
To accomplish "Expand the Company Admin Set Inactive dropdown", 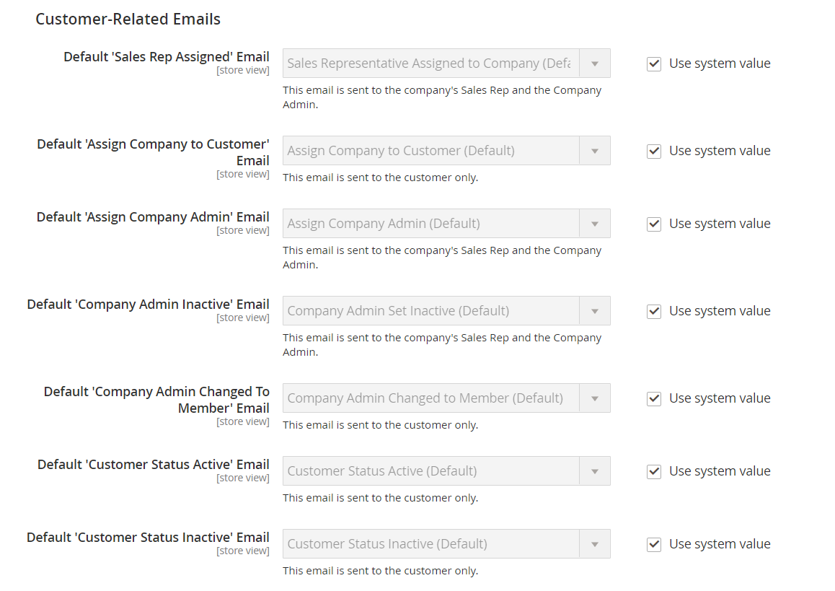I will tap(446, 311).
